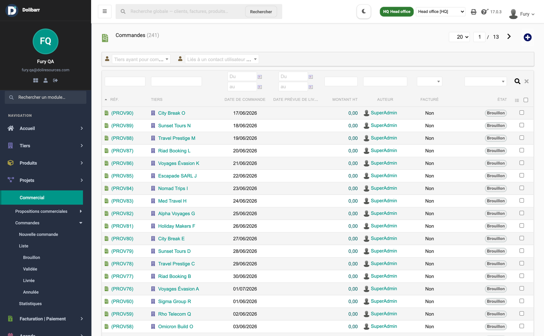The image size is (544, 336).
Task: Select checkbox on Holiday Makers F row
Action: [522, 226]
